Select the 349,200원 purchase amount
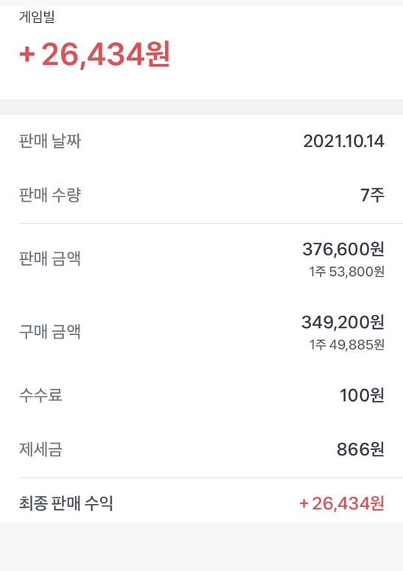 343,322
